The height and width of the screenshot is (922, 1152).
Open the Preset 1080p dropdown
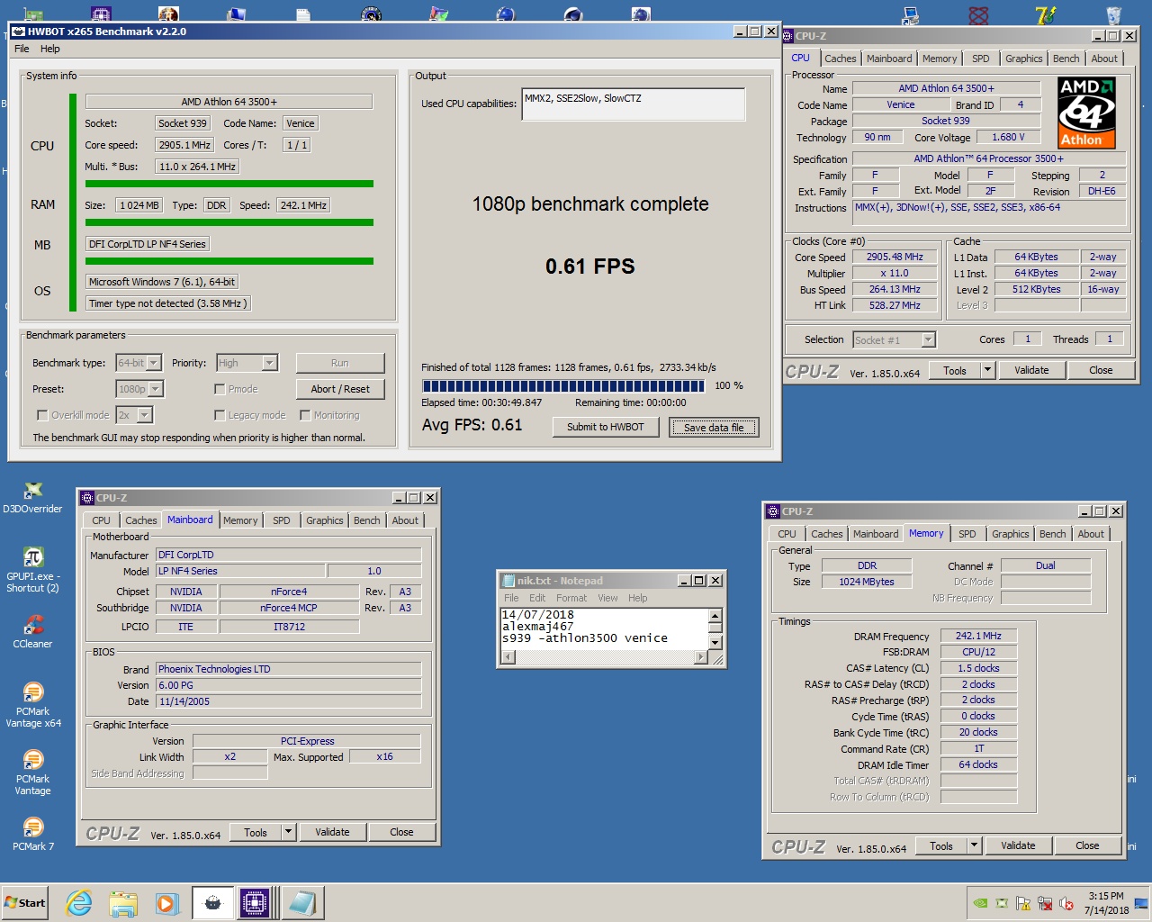[156, 389]
